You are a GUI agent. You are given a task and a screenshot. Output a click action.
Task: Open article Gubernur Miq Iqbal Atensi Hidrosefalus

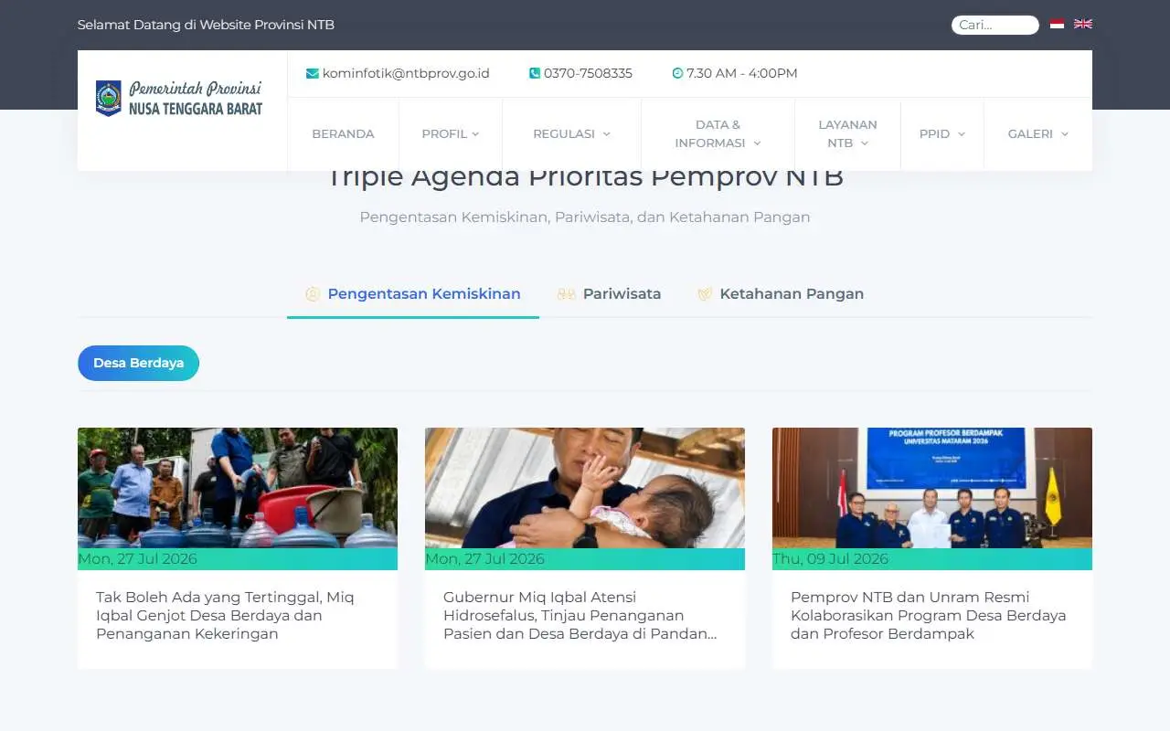point(580,615)
